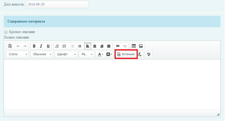Screen dimensions: 225x121
Task: Open the Стили dropdown
Action: coord(18,54)
